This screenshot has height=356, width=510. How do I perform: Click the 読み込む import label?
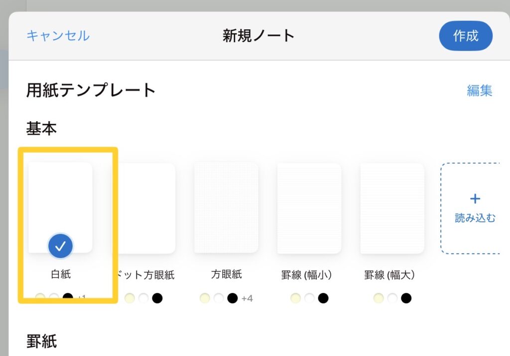point(475,218)
